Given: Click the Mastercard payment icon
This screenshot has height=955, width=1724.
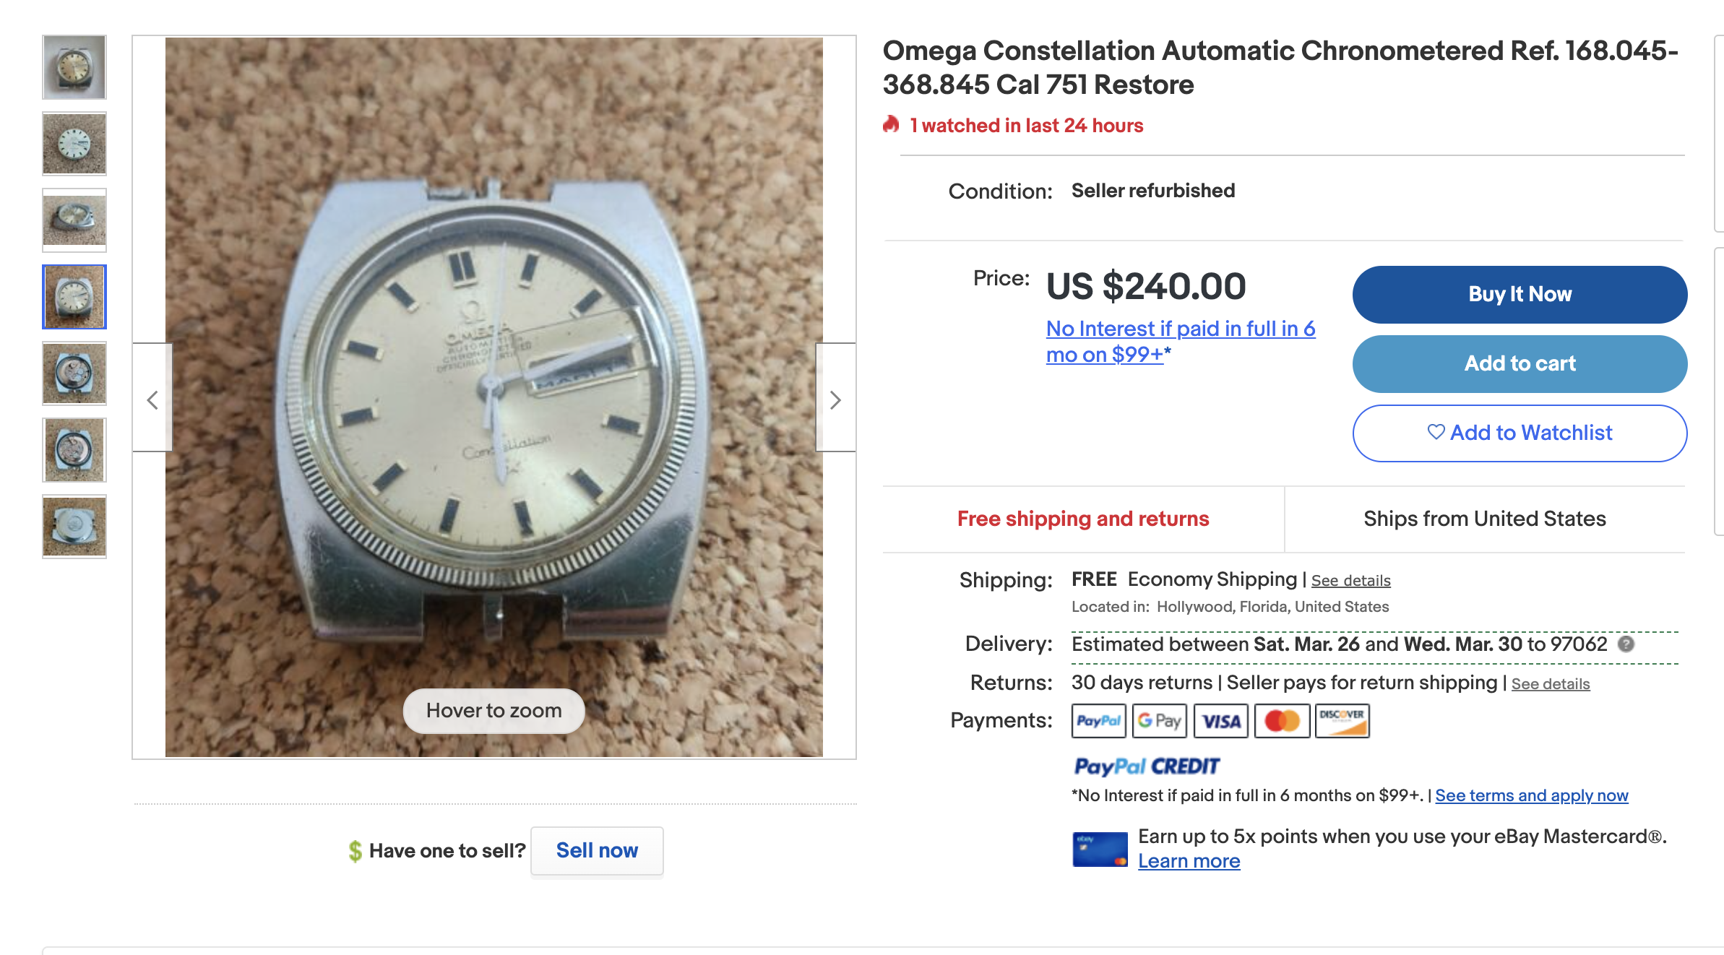Looking at the screenshot, I should click(x=1282, y=721).
